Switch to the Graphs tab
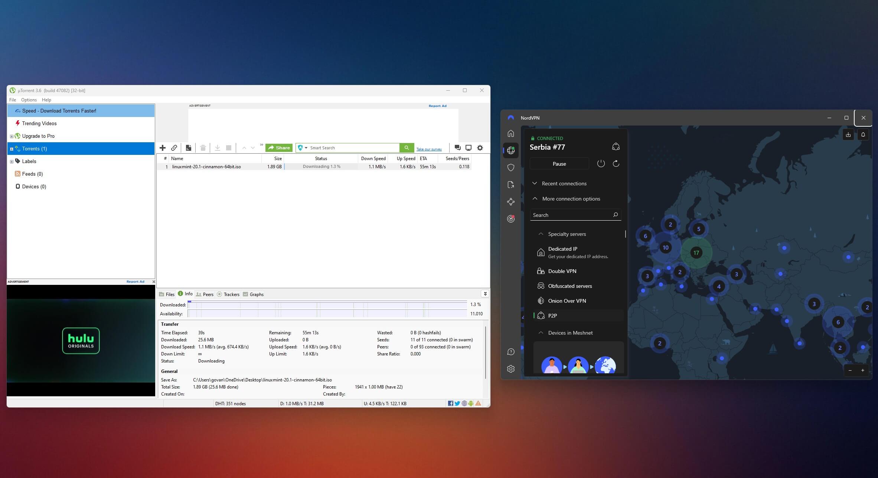878x478 pixels. coord(253,294)
